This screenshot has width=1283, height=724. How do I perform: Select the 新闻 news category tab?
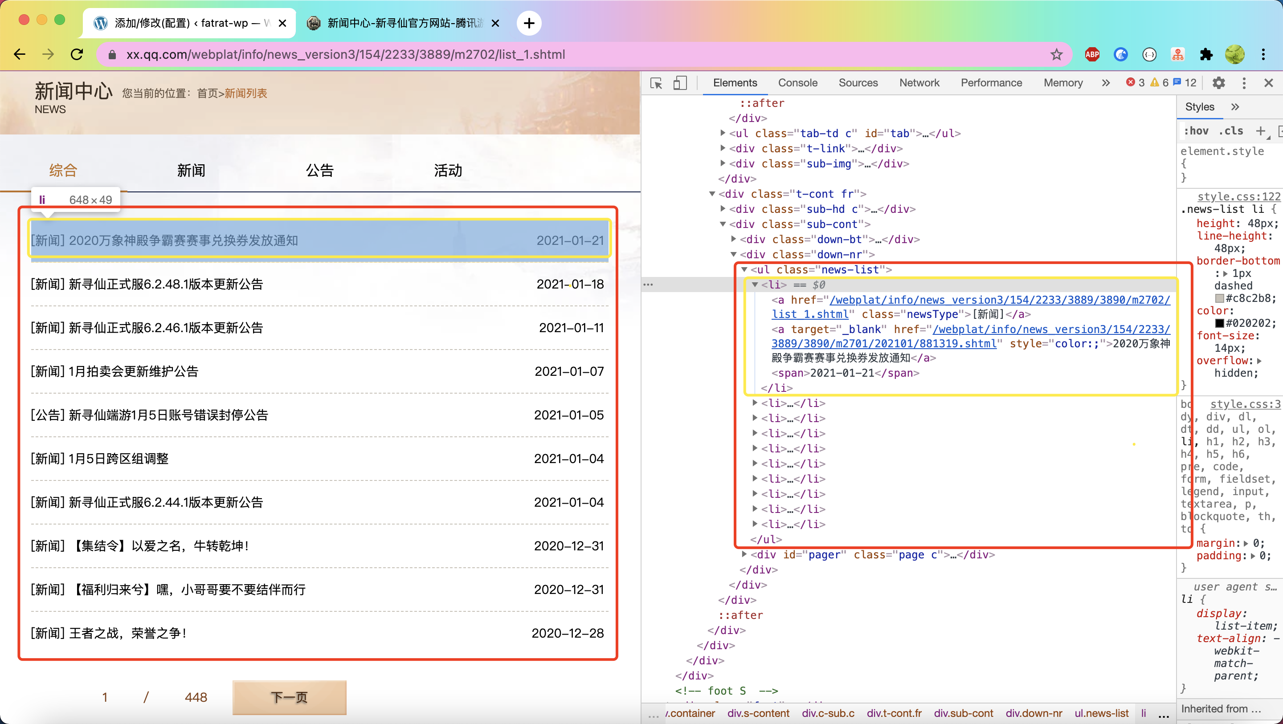coord(191,170)
